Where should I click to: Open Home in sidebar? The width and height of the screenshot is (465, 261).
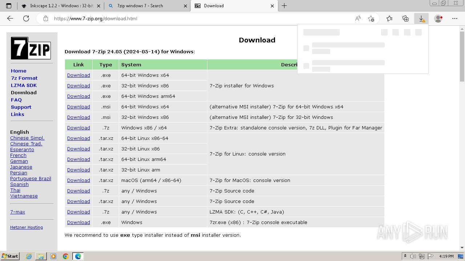[19, 71]
